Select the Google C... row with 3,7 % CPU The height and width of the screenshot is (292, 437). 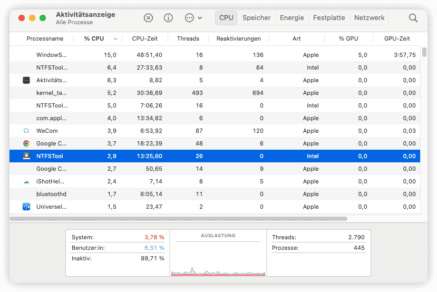tap(215, 143)
